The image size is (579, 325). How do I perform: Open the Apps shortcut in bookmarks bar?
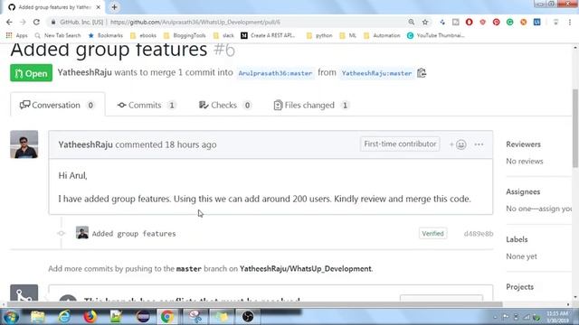tap(16, 35)
